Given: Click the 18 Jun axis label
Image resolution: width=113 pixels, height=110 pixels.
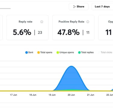Looking at the screenshot, I should [x=33, y=95].
